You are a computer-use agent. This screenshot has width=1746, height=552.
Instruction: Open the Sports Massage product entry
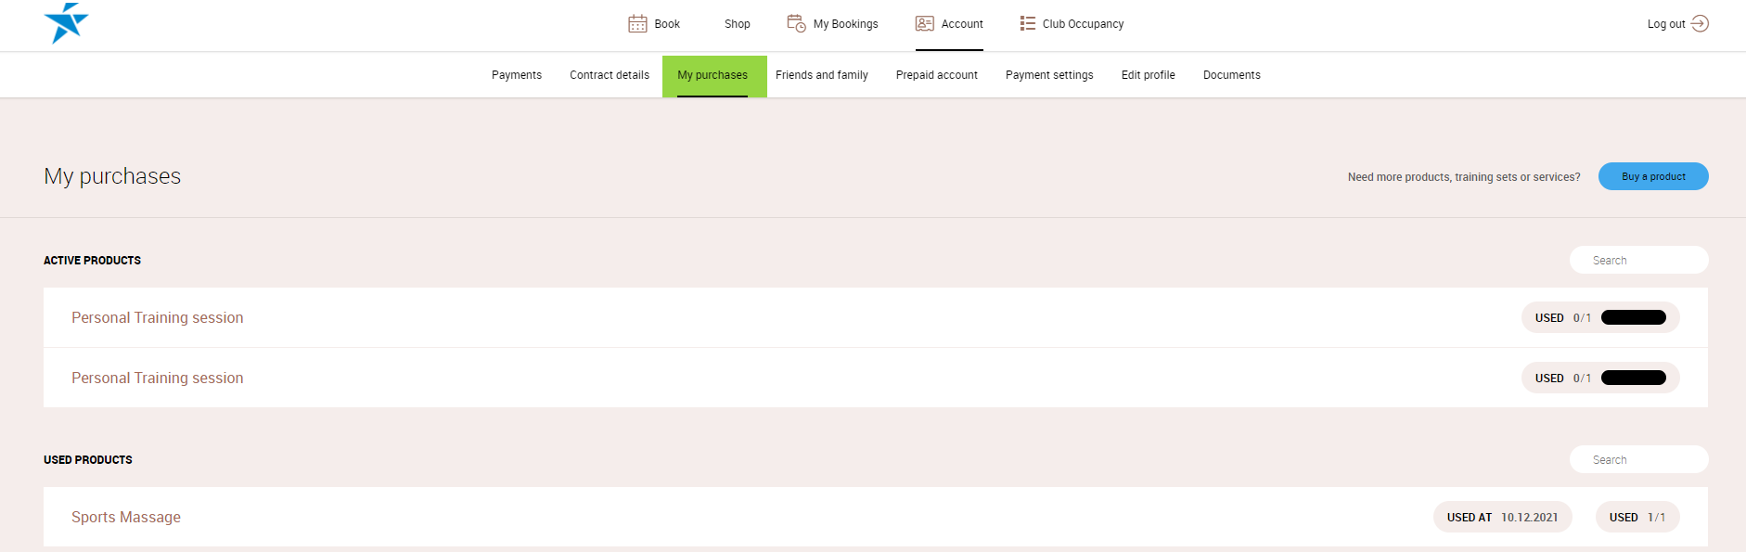point(126,518)
